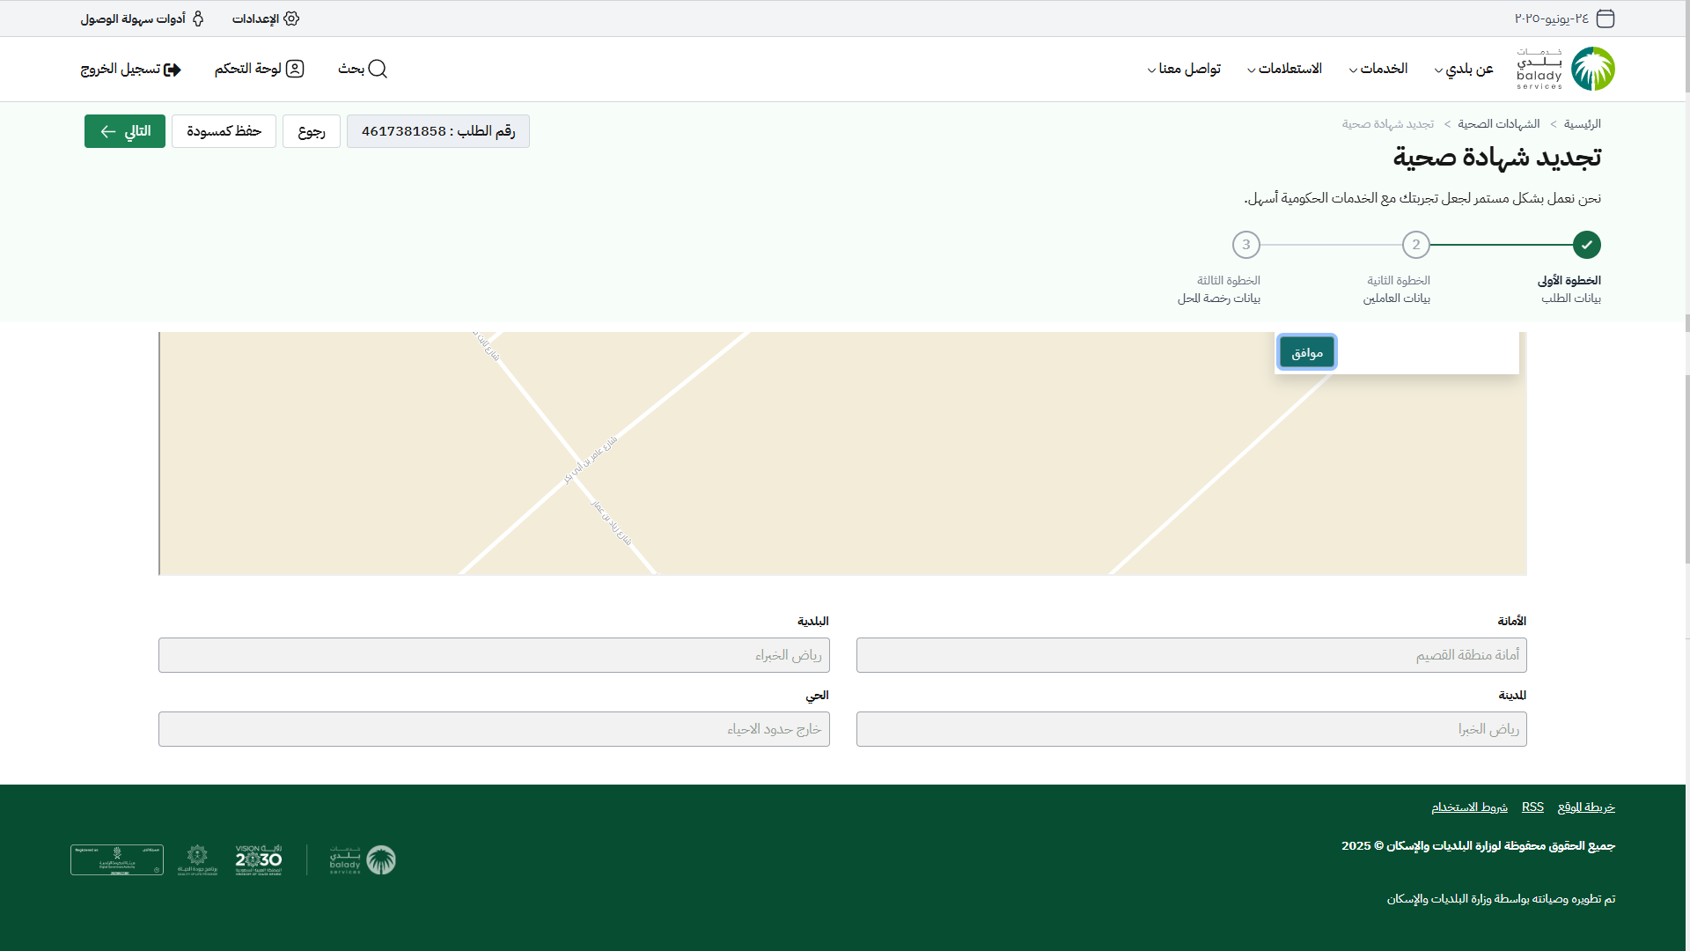Screen dimensions: 1690x951
Task: Expand the عن بلدي menu
Action: point(1468,69)
